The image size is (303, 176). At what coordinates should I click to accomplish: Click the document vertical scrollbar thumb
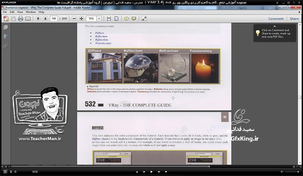[x=300, y=97]
